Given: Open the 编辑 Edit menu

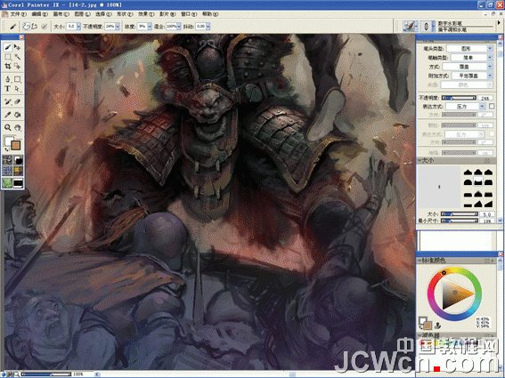Looking at the screenshot, I should [x=39, y=14].
